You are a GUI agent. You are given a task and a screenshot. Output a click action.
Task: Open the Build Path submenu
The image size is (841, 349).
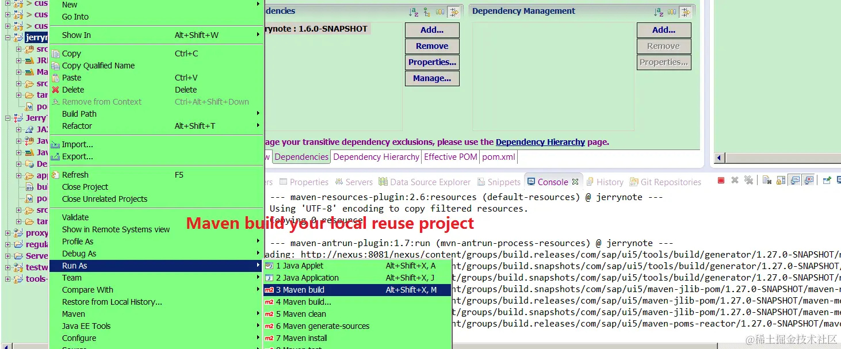[x=156, y=114]
